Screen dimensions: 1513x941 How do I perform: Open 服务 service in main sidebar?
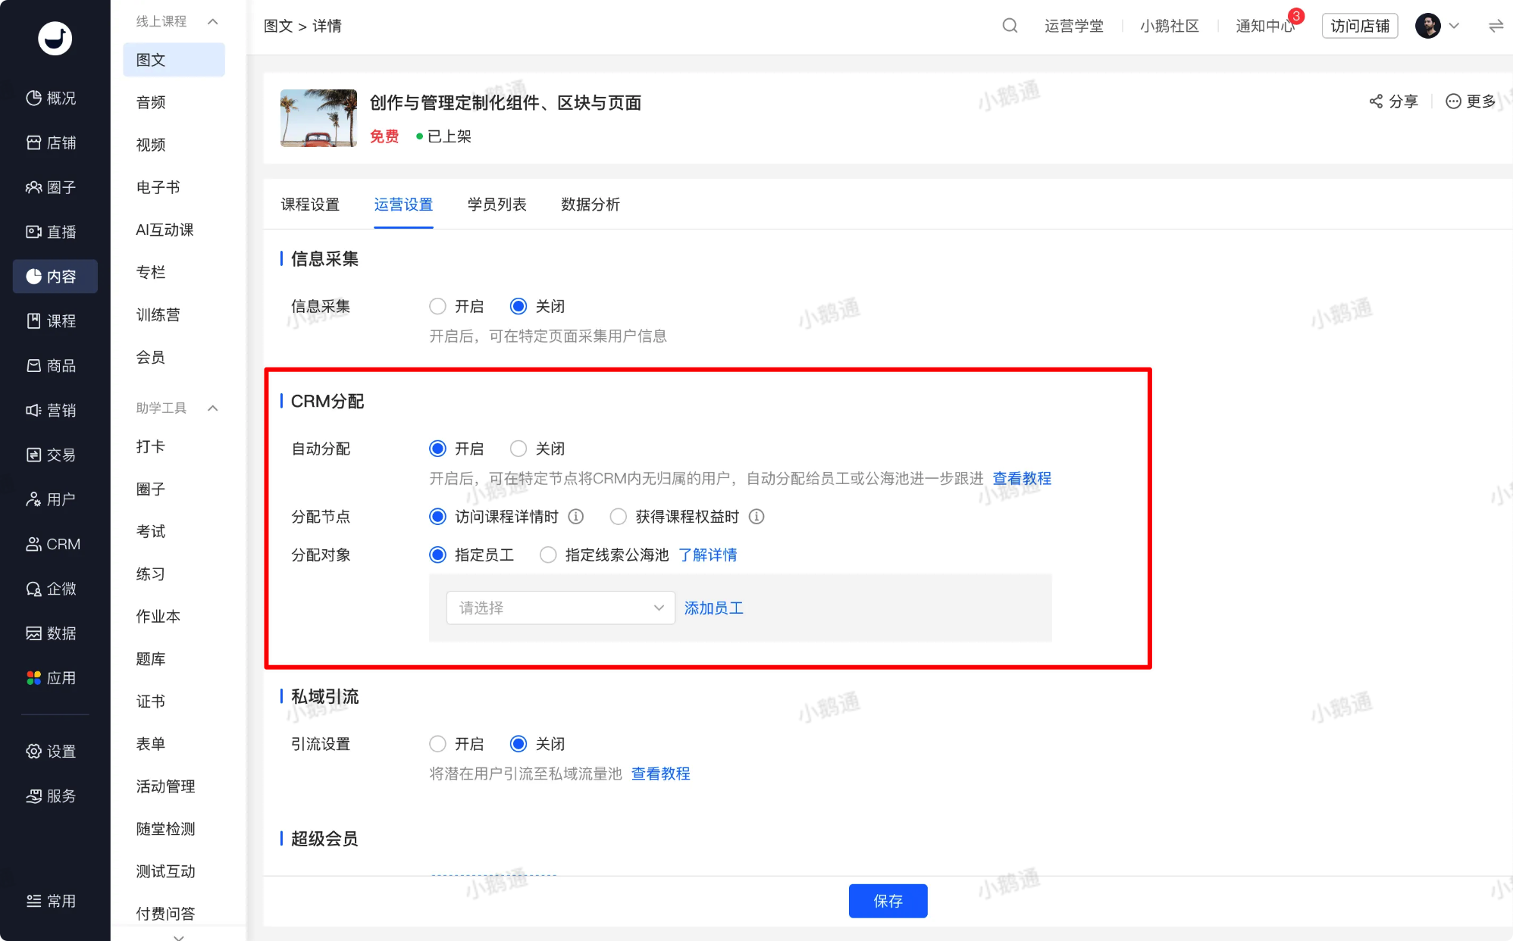click(x=52, y=796)
